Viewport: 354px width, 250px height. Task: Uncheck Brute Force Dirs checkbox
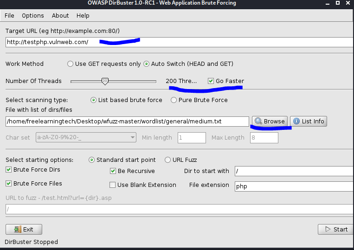pos(8,169)
